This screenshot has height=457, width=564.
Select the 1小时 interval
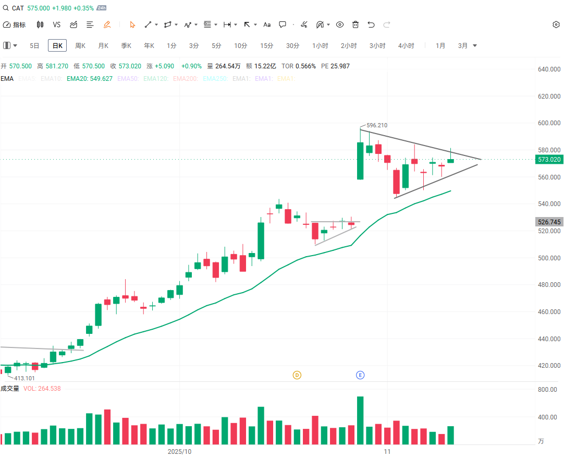[x=320, y=46]
